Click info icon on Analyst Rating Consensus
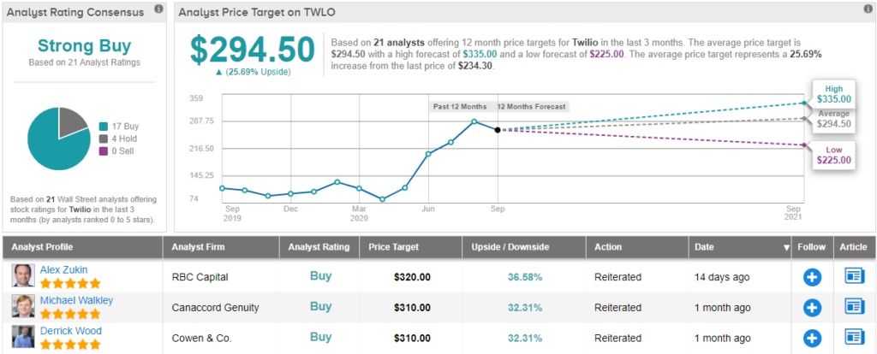This screenshot has width=877, height=354. point(159,9)
